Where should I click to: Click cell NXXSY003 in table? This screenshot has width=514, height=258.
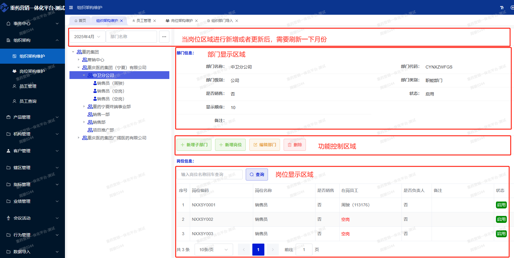coord(202,234)
